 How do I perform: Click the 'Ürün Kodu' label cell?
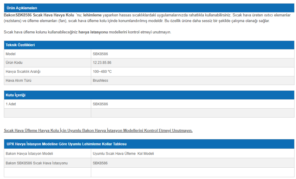point(48,63)
